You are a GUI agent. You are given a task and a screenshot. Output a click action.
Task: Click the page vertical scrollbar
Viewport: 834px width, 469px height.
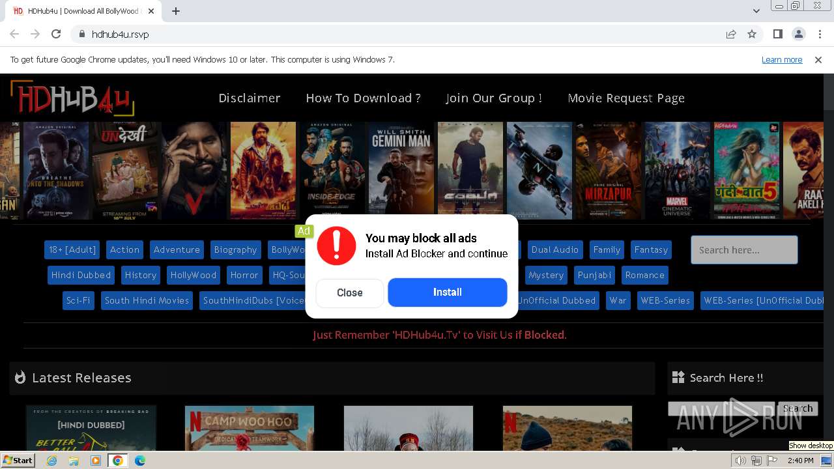pos(829,261)
